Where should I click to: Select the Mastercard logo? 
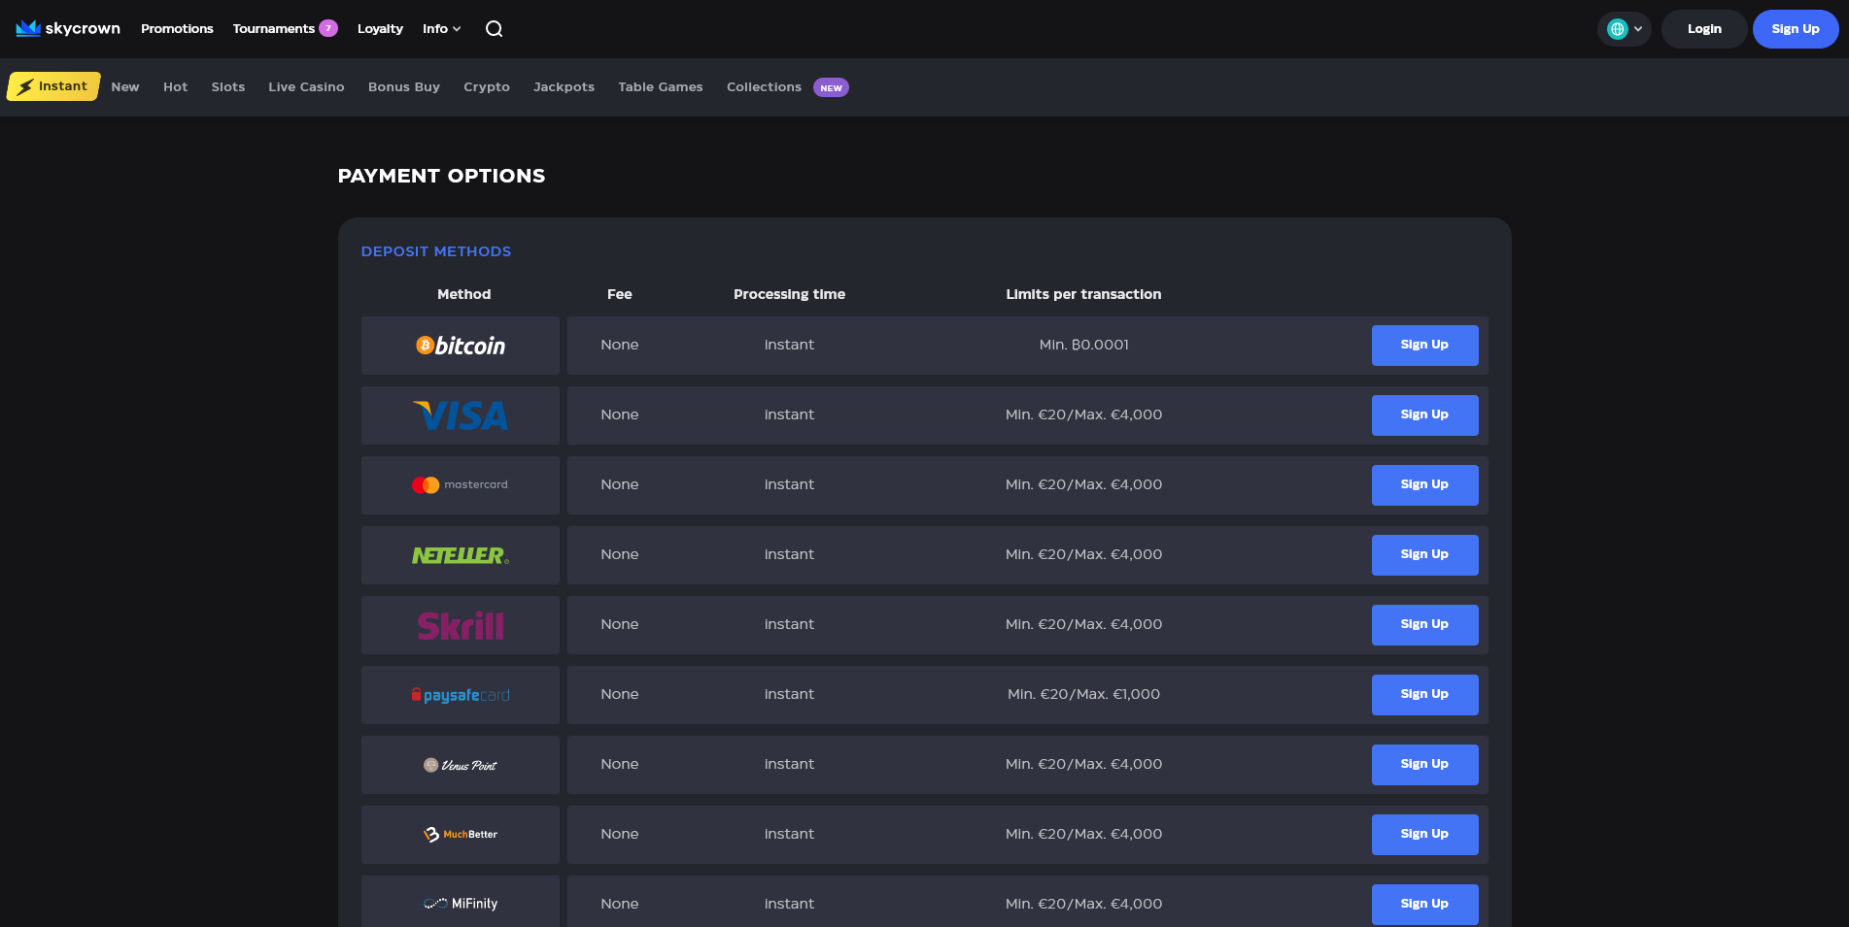pyautogui.click(x=461, y=485)
